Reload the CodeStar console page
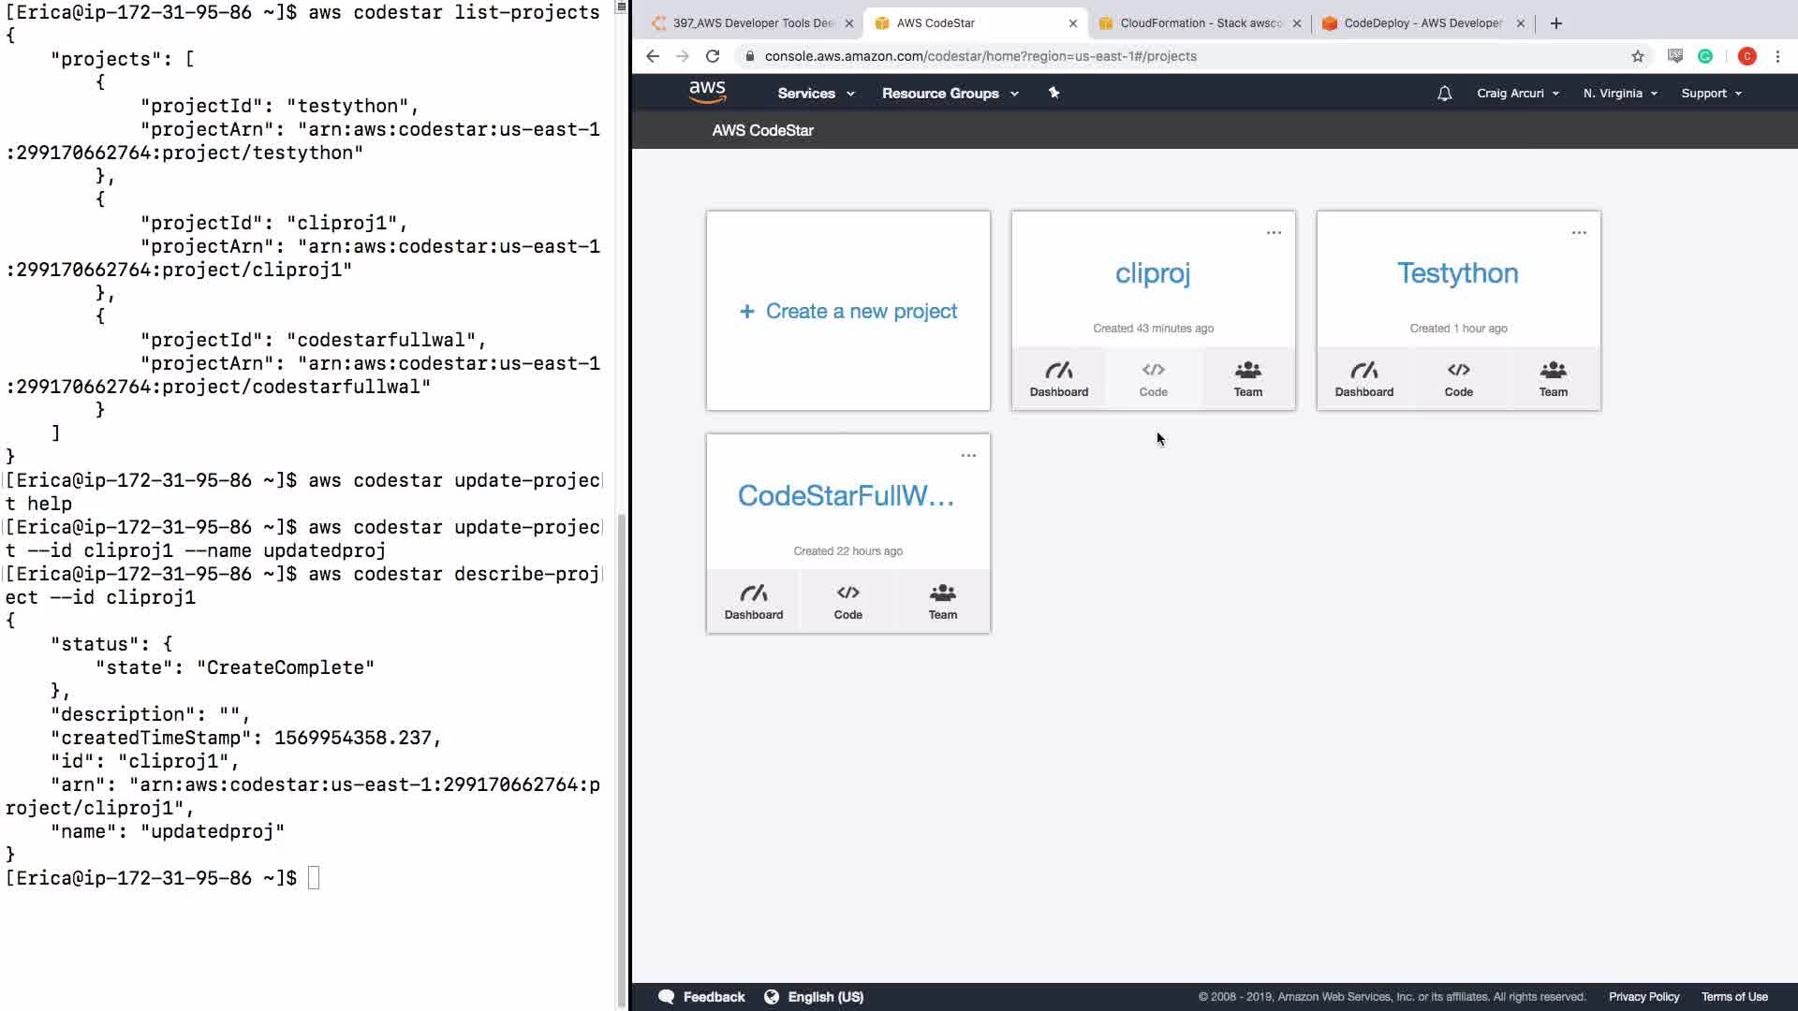The image size is (1798, 1011). coord(713,56)
